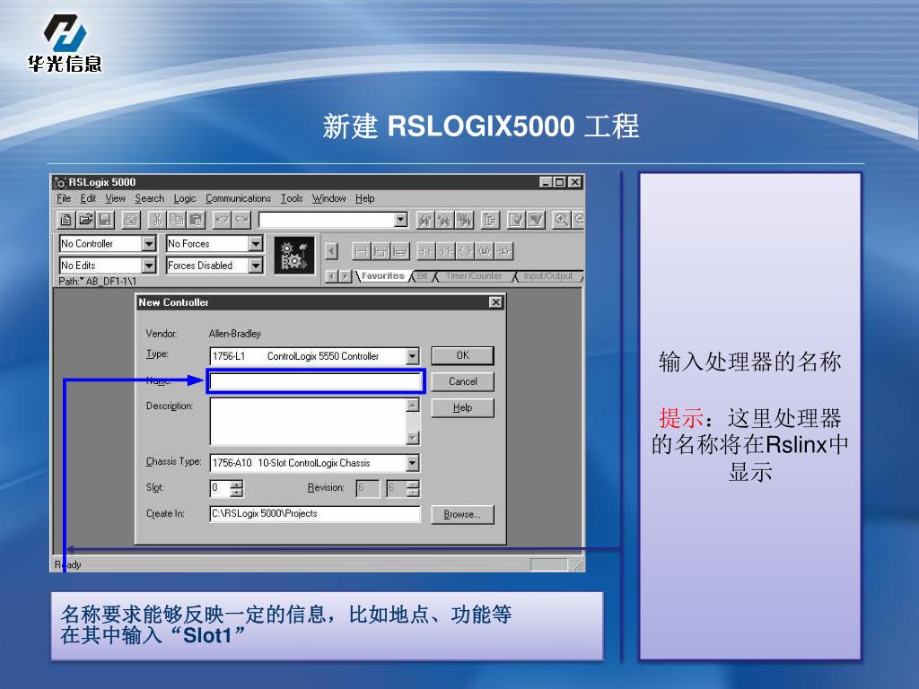Open the No Forces dropdown
Viewport: 919px width, 689px height.
tap(256, 243)
